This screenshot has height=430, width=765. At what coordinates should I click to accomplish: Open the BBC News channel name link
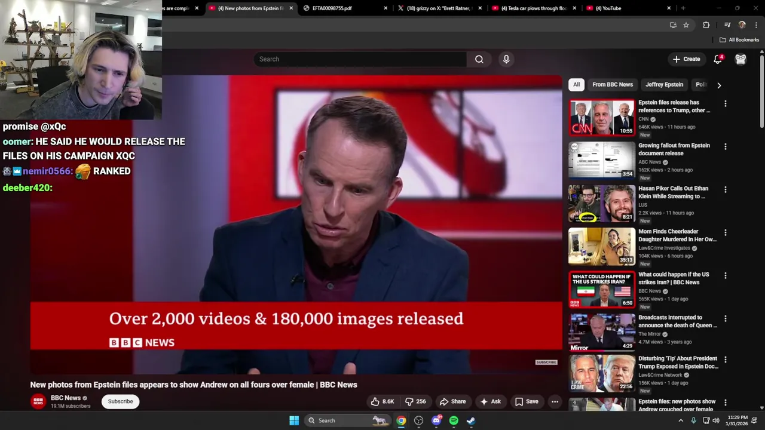[66, 398]
